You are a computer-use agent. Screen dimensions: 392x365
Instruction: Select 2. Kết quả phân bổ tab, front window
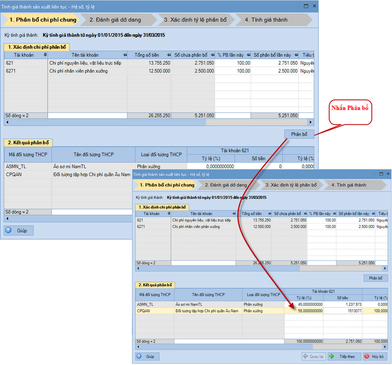pyautogui.click(x=155, y=285)
